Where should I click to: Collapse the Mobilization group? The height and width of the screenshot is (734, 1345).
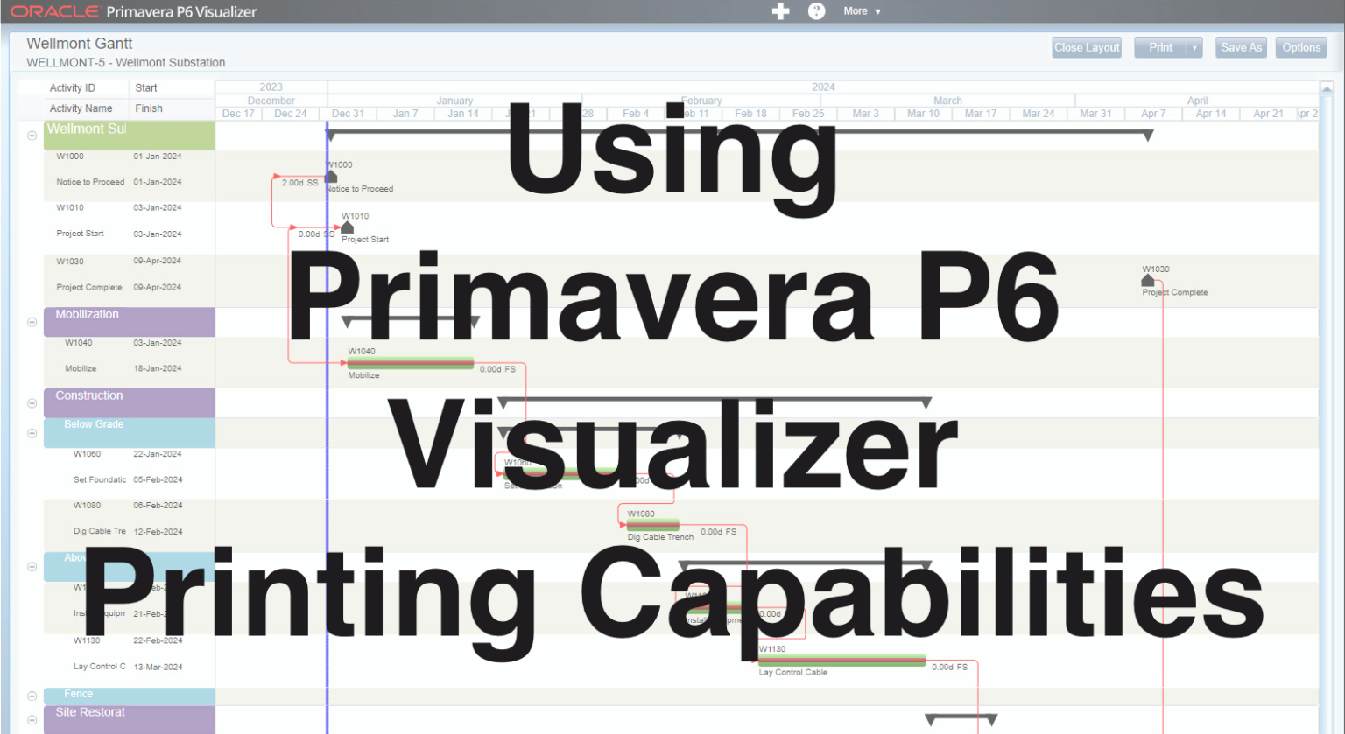pyautogui.click(x=32, y=321)
